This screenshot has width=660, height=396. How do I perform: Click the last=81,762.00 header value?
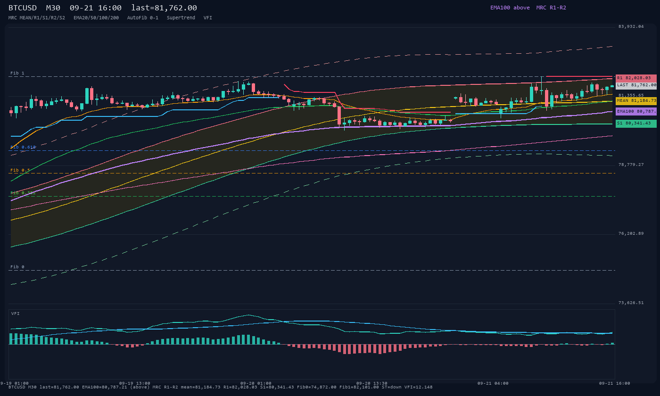[x=164, y=8]
